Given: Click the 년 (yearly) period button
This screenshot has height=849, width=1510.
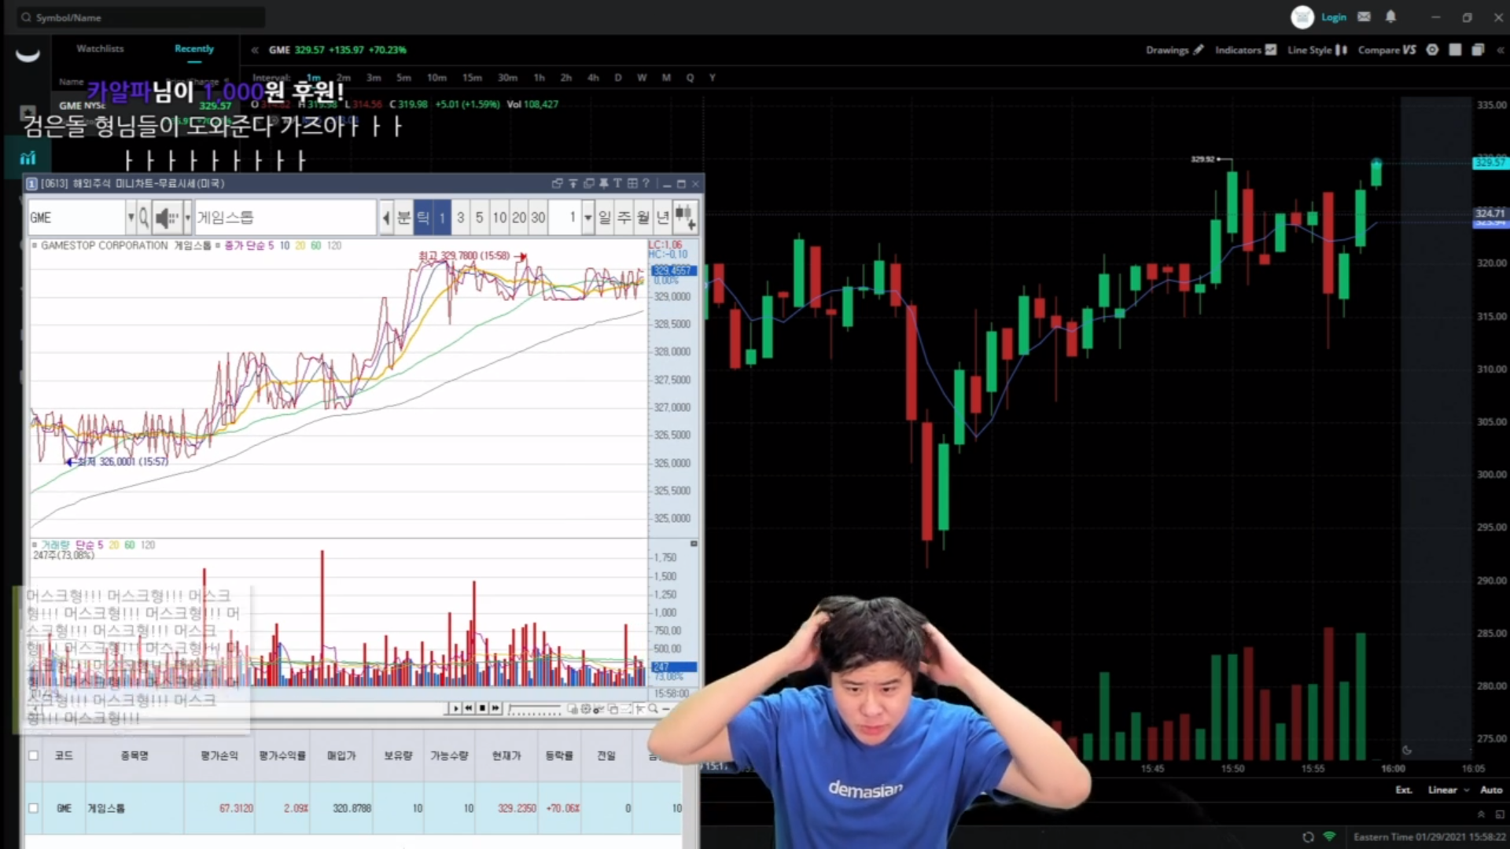Looking at the screenshot, I should pyautogui.click(x=663, y=217).
